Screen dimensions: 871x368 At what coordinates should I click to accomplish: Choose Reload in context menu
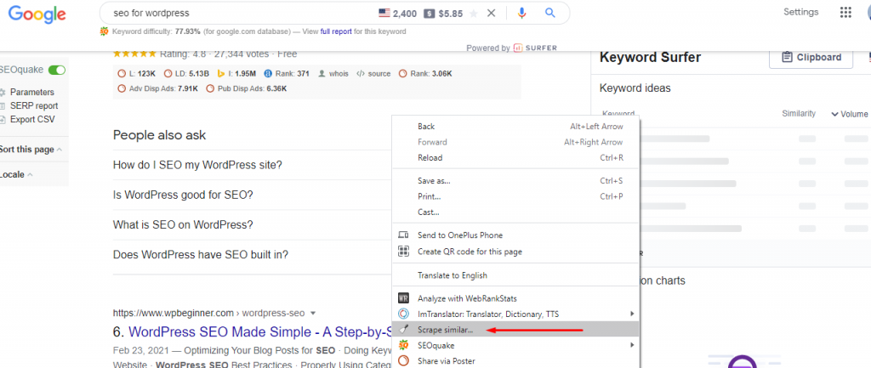click(x=516, y=157)
